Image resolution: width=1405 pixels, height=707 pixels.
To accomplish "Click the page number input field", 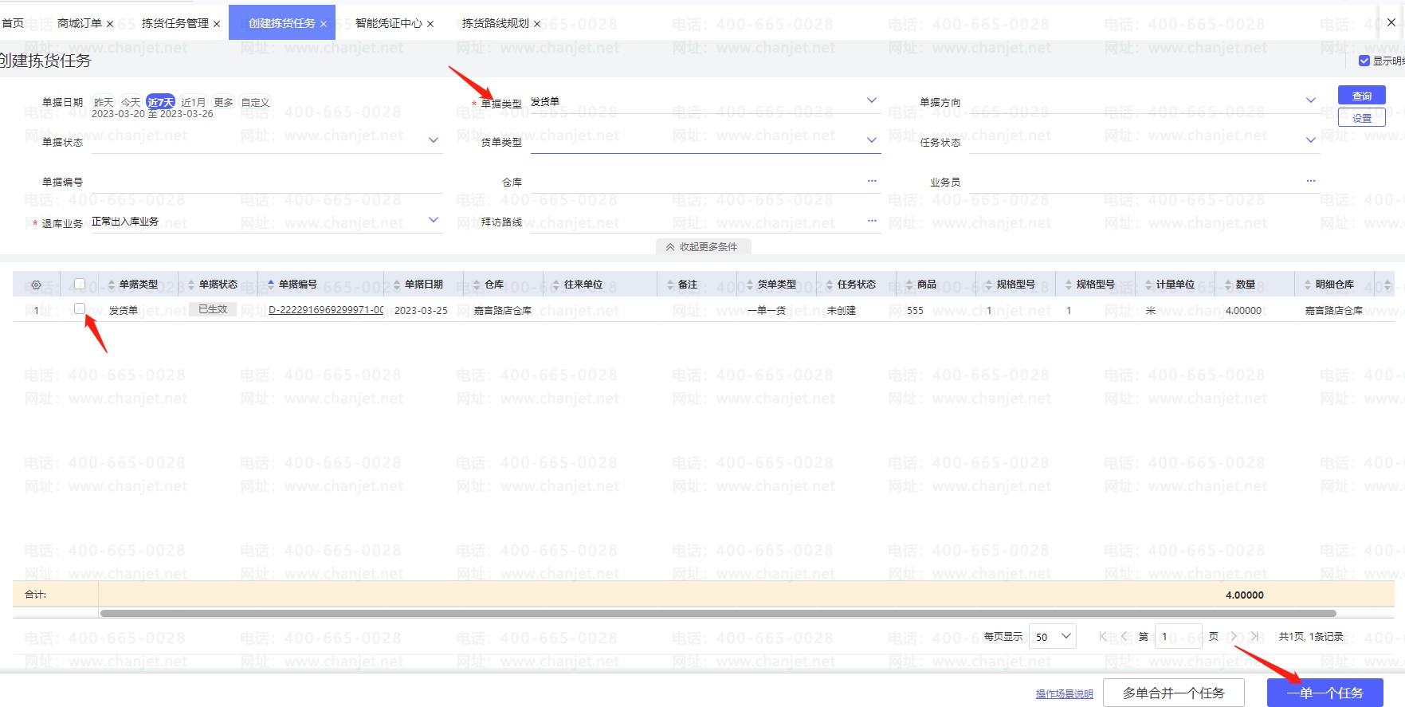I will (x=1178, y=636).
